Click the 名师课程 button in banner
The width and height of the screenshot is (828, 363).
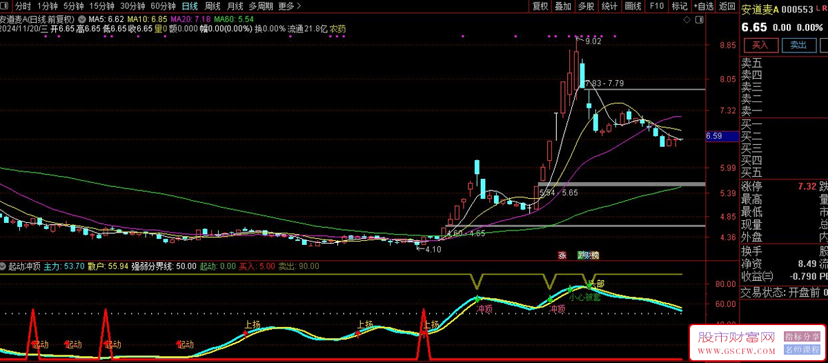tap(802, 351)
